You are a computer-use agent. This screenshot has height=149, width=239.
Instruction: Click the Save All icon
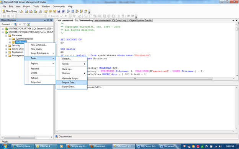[x=63, y=11]
